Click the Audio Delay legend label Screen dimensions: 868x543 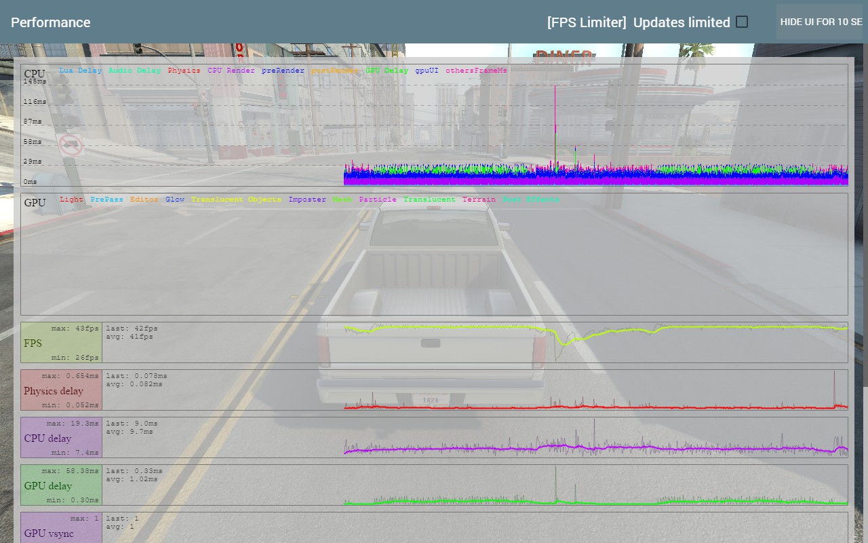(135, 71)
